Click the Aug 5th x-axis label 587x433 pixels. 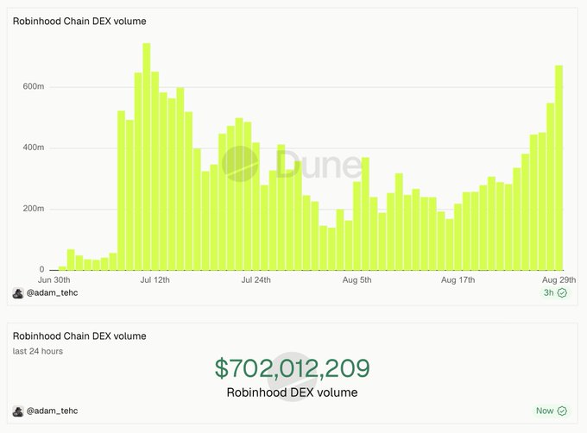[x=357, y=280]
